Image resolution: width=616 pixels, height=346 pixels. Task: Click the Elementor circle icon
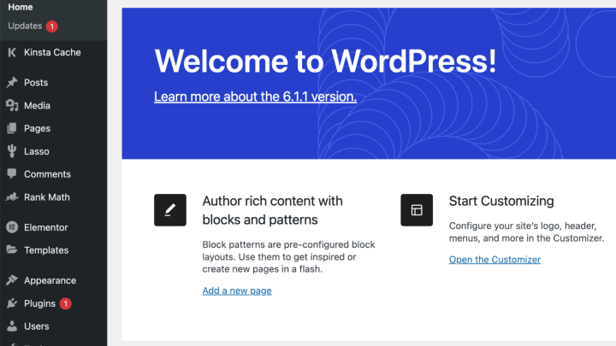point(12,227)
